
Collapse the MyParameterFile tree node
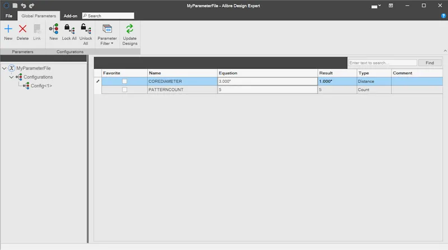4,68
